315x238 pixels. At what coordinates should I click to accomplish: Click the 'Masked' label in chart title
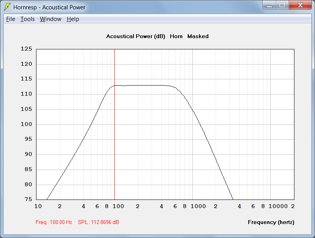[x=198, y=36]
